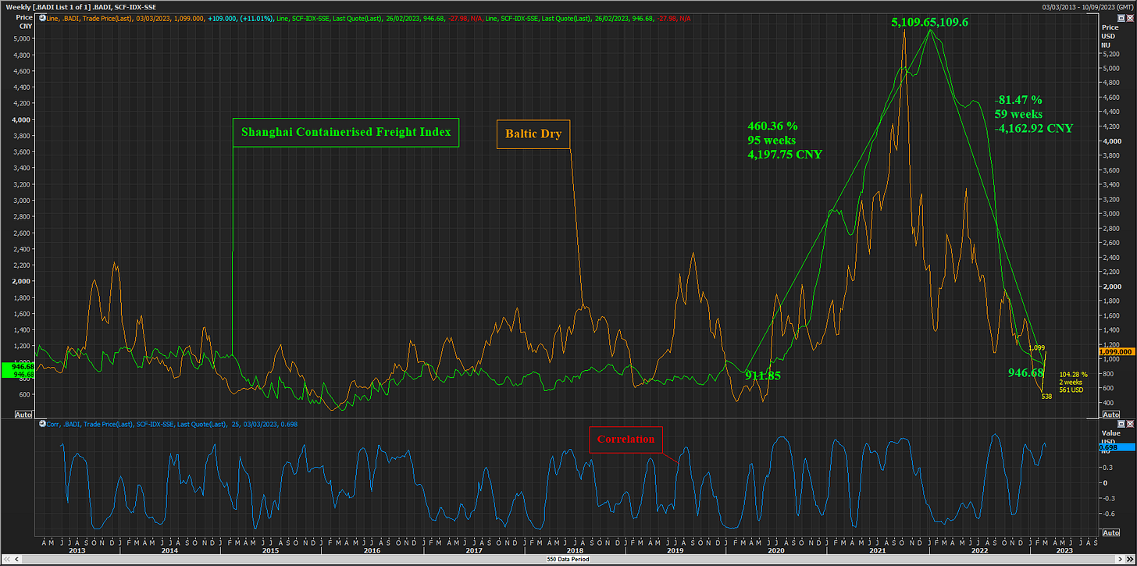Click the 'Value USD' correlation axis header
The width and height of the screenshot is (1137, 566).
[x=1110, y=436]
